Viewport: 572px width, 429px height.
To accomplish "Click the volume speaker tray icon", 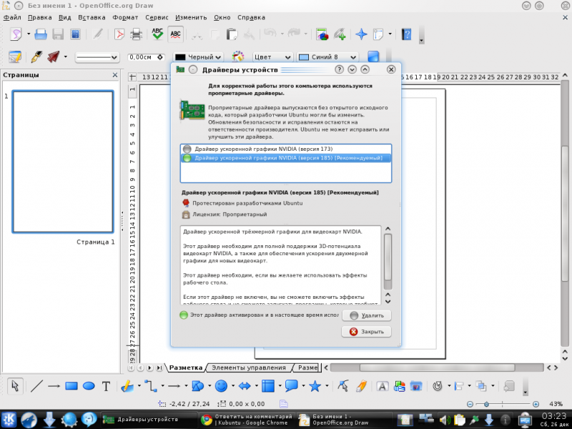I will click(444, 420).
